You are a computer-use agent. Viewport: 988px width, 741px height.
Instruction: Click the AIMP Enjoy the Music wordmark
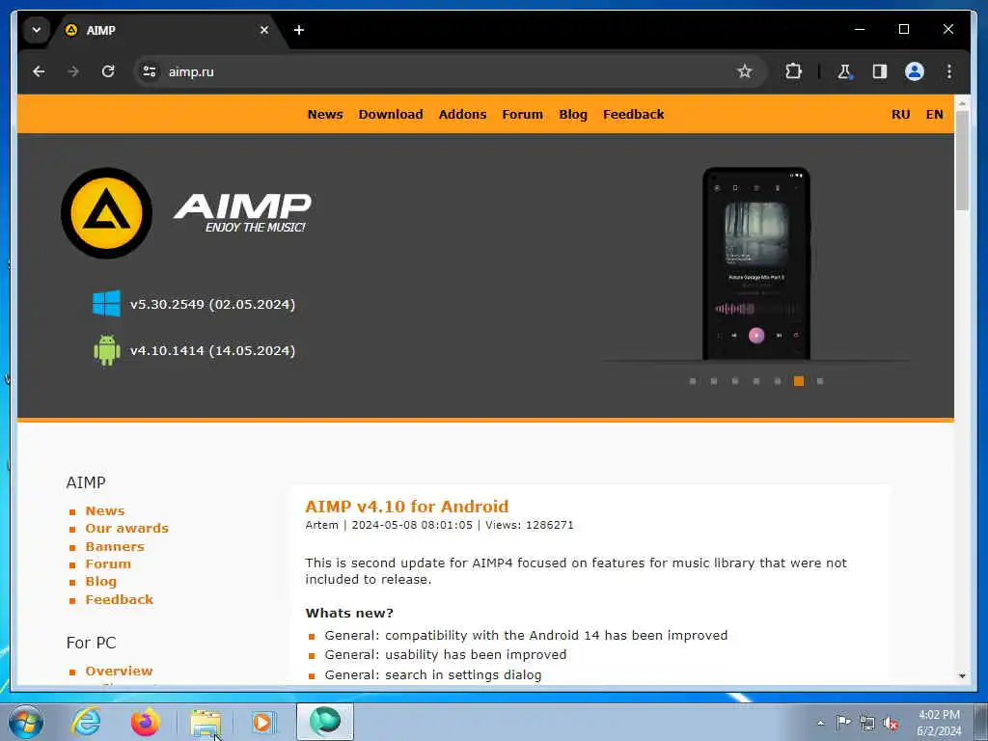(242, 213)
